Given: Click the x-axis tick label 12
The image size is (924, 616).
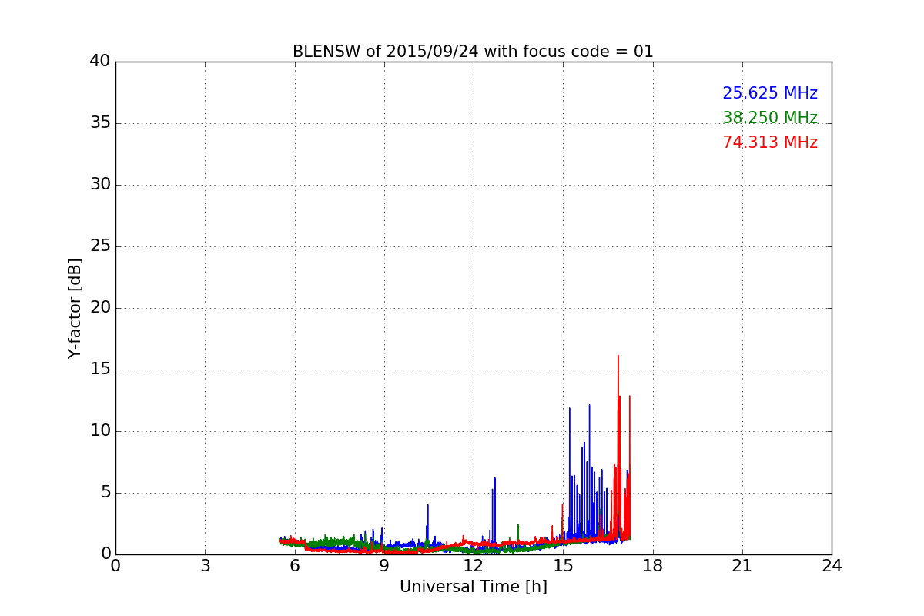Looking at the screenshot, I should 474,566.
